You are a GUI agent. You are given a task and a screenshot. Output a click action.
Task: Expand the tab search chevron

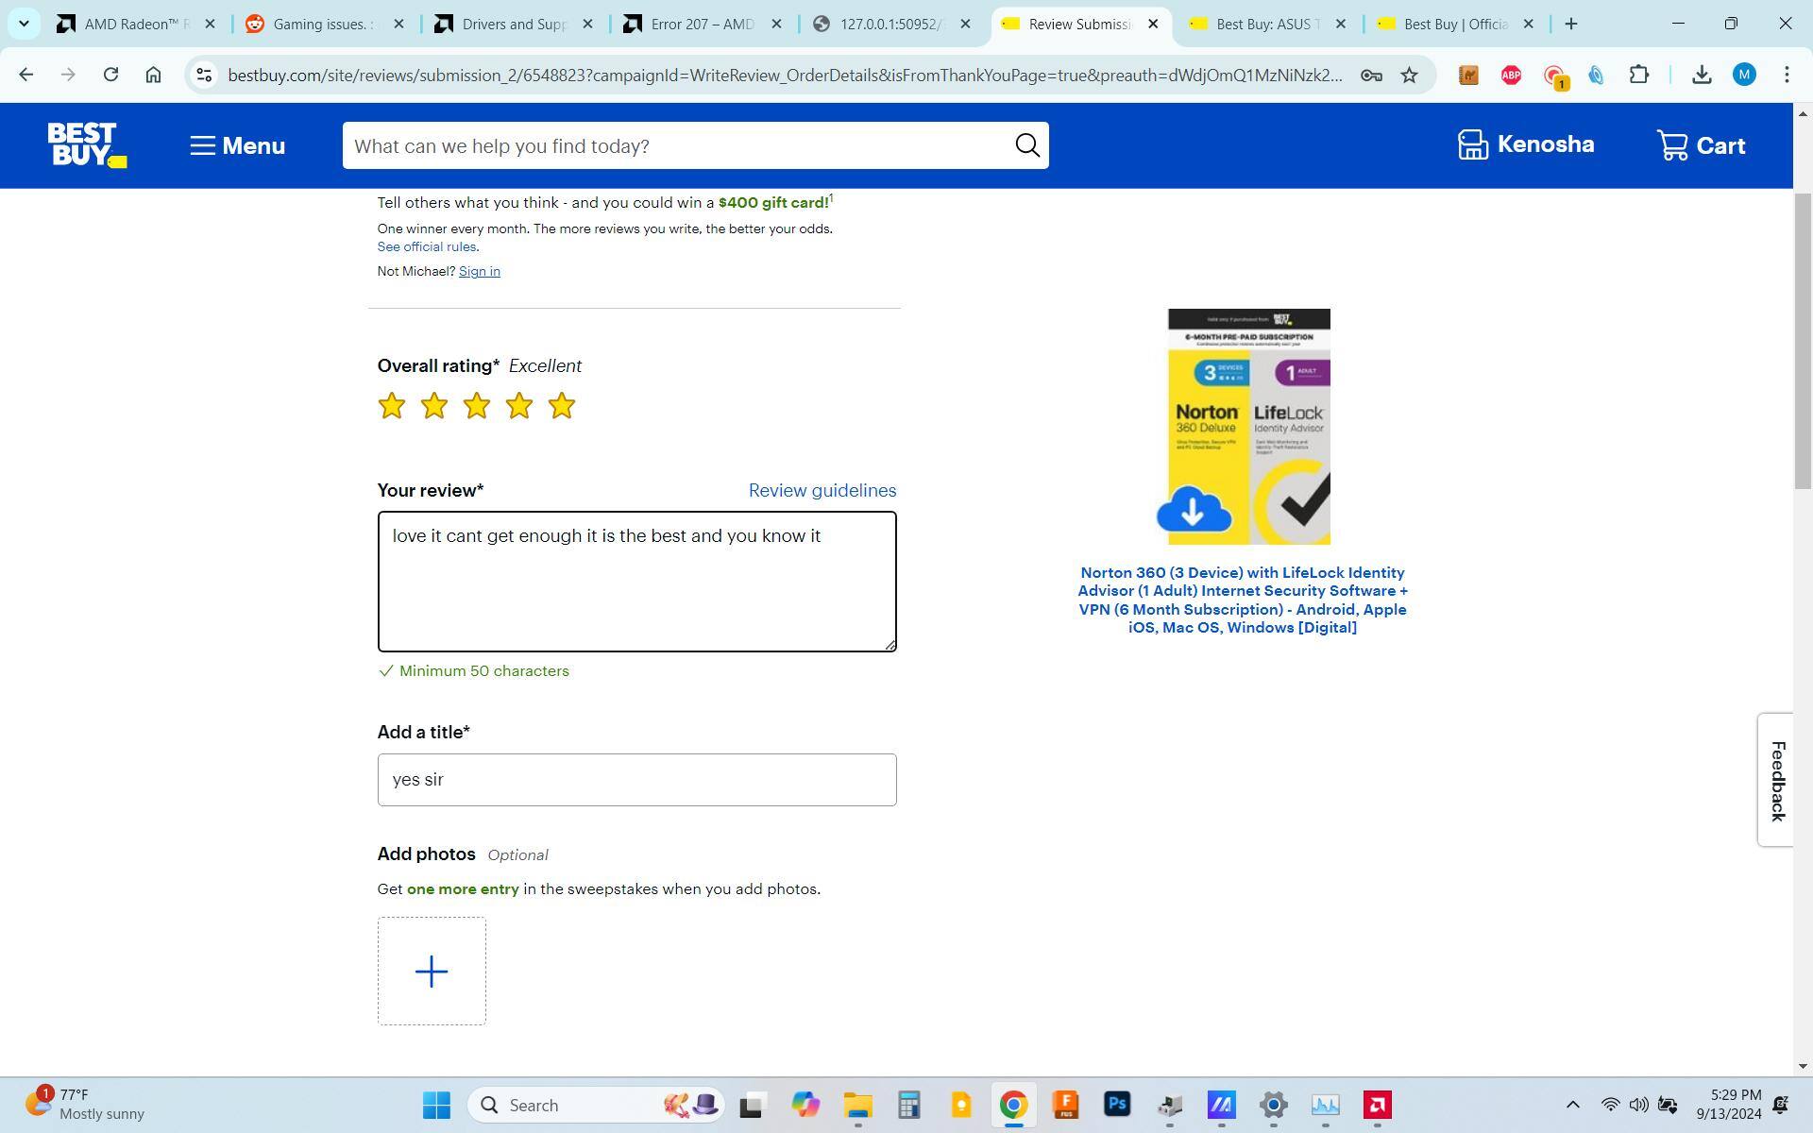(24, 24)
